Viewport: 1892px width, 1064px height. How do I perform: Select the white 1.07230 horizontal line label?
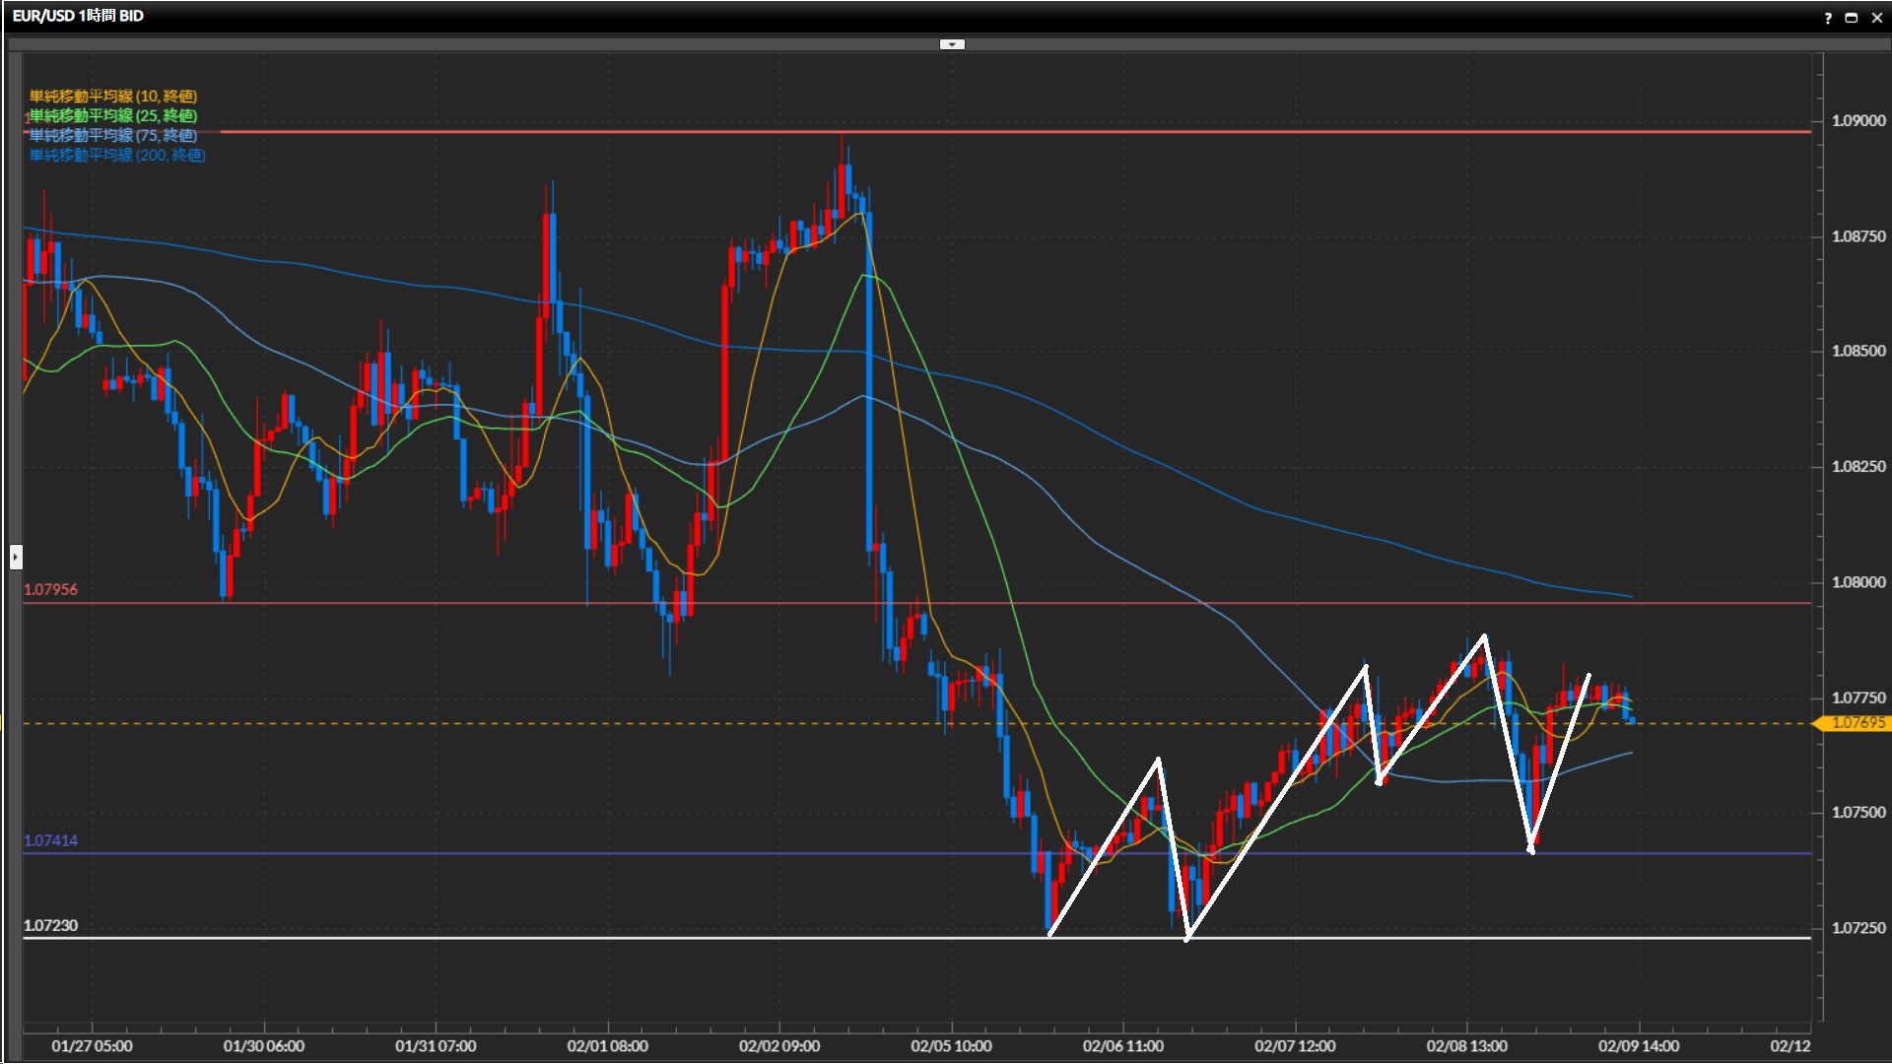(50, 926)
